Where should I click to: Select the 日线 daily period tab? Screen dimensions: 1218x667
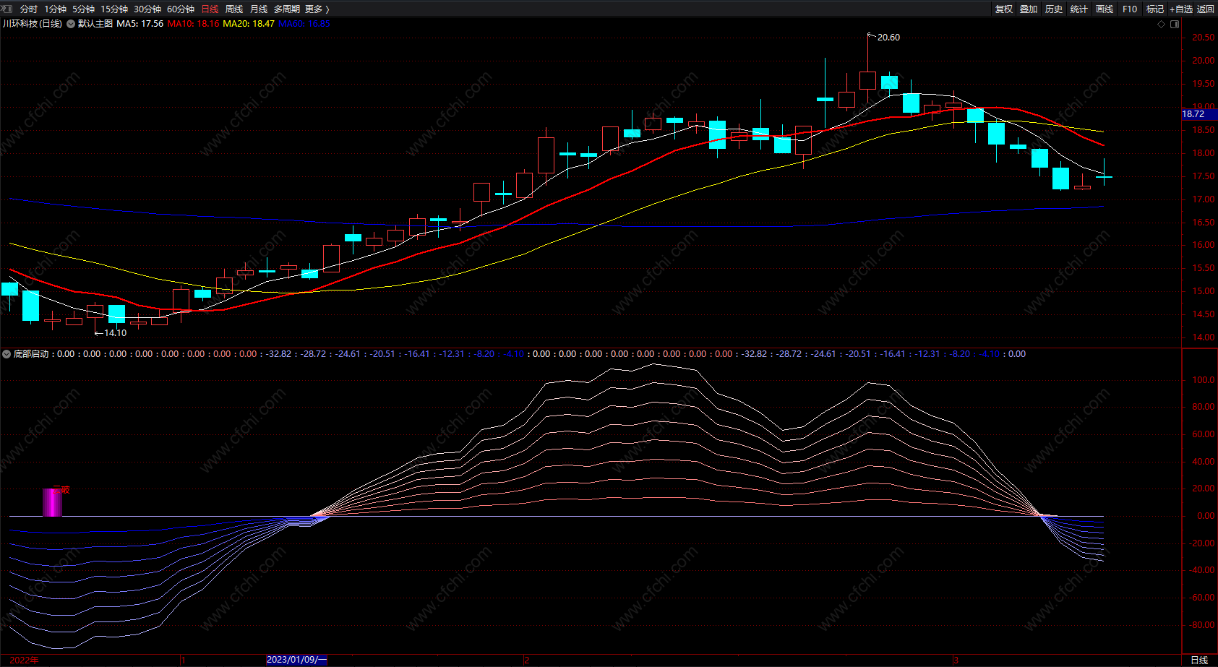click(210, 9)
